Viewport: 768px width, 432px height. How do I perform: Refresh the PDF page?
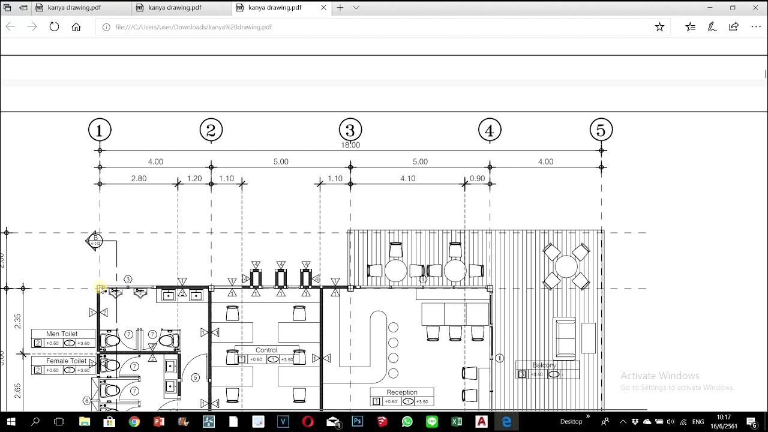pyautogui.click(x=54, y=27)
